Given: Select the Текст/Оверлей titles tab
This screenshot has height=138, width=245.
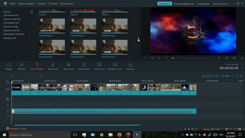Looking at the screenshot, I should [37, 66].
